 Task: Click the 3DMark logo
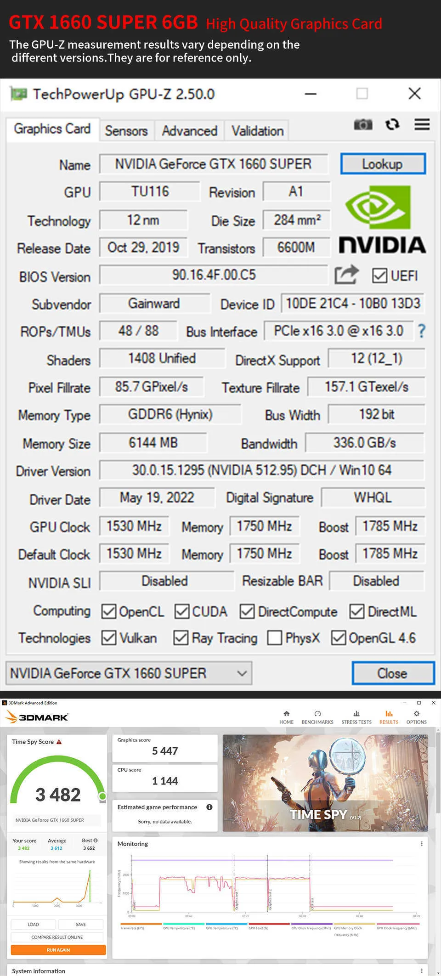[x=37, y=717]
